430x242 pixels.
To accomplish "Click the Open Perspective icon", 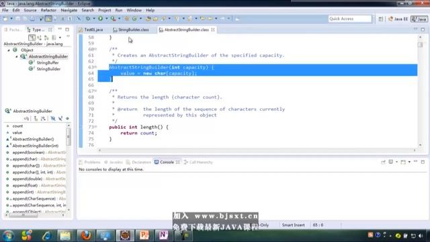I will [x=381, y=19].
